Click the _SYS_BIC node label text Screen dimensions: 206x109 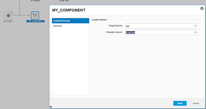[x=9, y=21]
